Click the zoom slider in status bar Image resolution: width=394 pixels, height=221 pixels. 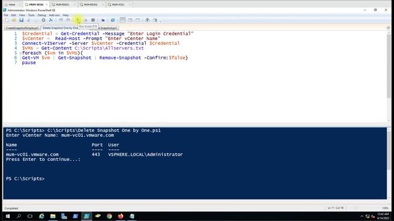(x=356, y=208)
